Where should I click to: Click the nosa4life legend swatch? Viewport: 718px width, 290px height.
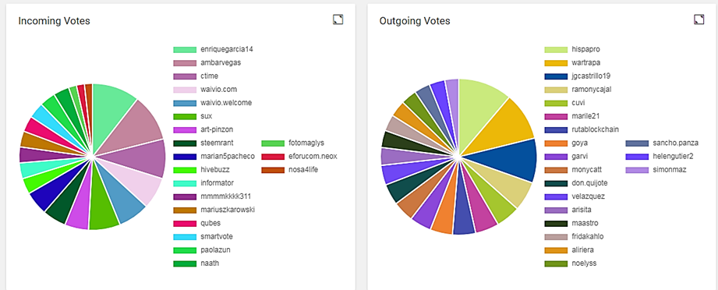[273, 170]
